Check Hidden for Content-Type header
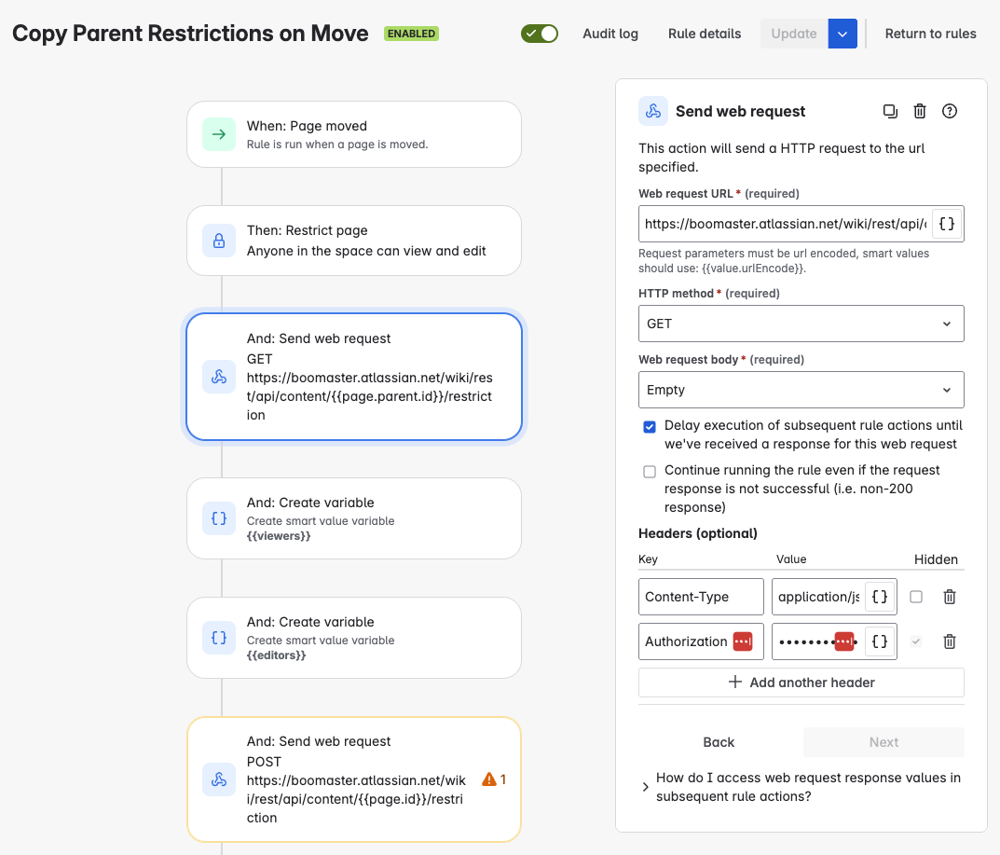The width and height of the screenshot is (1000, 855). [x=916, y=597]
